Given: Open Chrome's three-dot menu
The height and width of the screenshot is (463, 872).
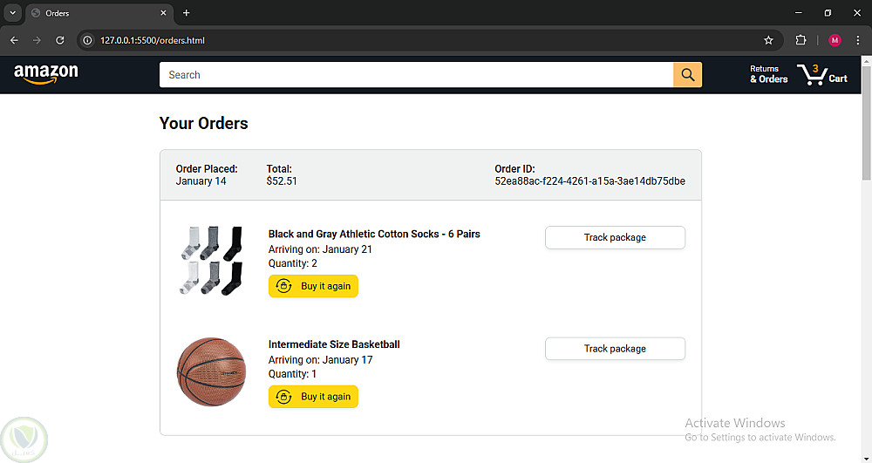Looking at the screenshot, I should point(858,40).
